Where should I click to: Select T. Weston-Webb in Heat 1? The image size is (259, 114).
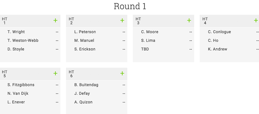pyautogui.click(x=23, y=41)
